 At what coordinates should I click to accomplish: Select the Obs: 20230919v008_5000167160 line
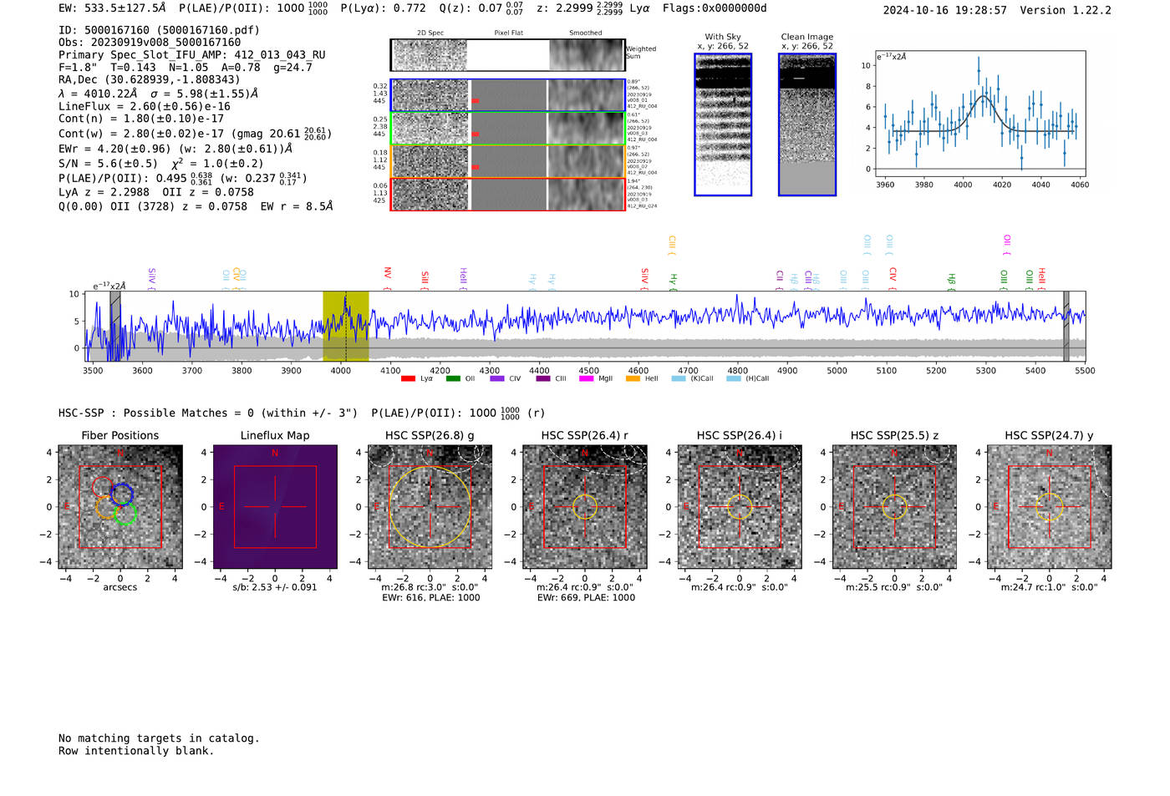(150, 42)
